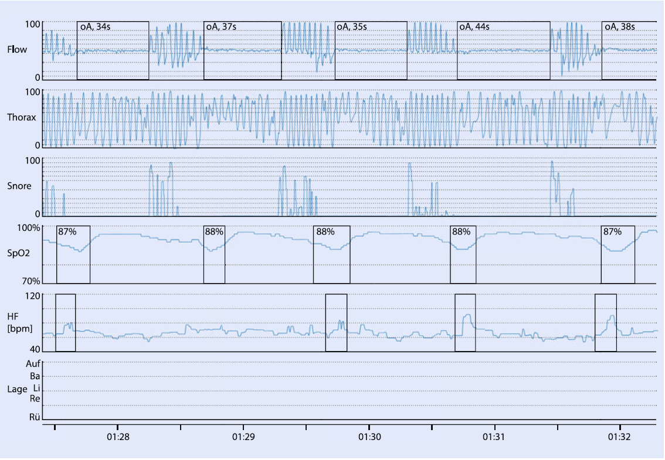Click the SpO2 channel label
The width and height of the screenshot is (665, 460).
coord(19,254)
